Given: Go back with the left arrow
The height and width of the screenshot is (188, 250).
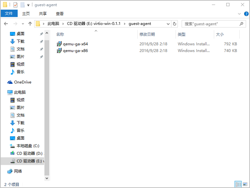Looking at the screenshot, I should pos(6,24).
